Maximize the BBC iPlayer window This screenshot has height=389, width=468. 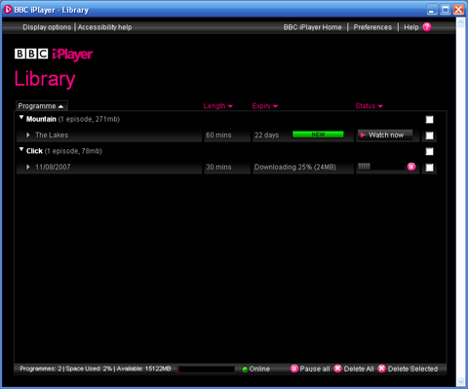(x=446, y=10)
